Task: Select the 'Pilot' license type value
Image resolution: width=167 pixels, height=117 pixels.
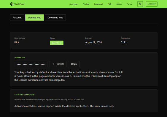Action: tap(17, 42)
